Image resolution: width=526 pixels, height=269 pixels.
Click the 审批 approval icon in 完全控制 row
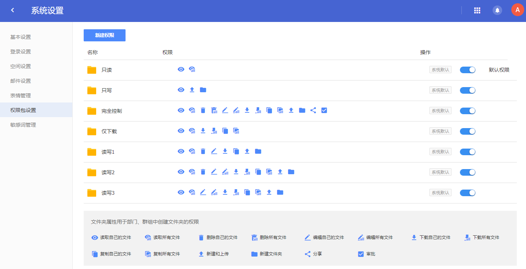tap(324, 110)
